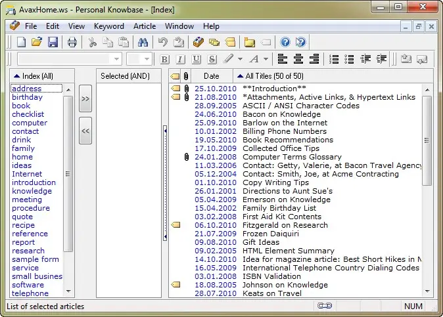Click the Cut scissors icon
The image size is (443, 317).
tap(93, 43)
